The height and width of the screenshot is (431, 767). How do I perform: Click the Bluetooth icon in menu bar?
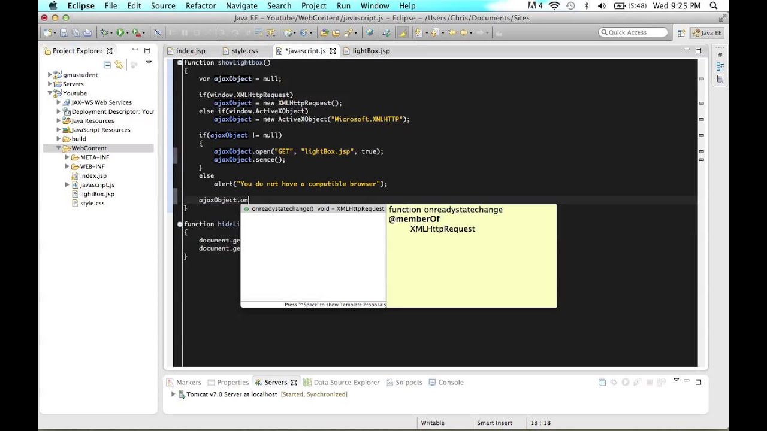(587, 6)
